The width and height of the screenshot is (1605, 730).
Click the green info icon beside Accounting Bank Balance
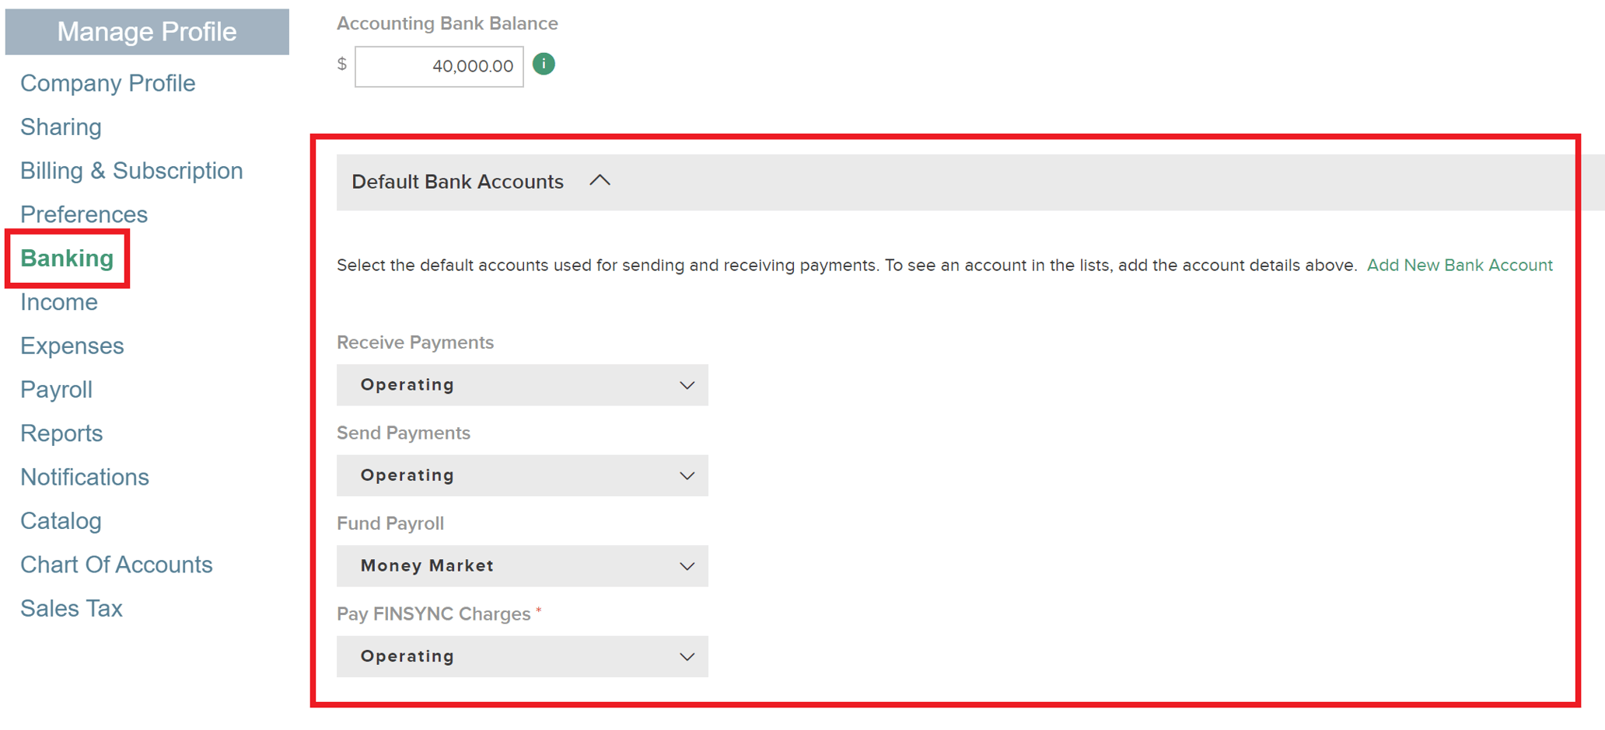point(544,64)
